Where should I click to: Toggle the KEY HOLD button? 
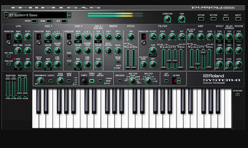pyautogui.click(x=166, y=81)
